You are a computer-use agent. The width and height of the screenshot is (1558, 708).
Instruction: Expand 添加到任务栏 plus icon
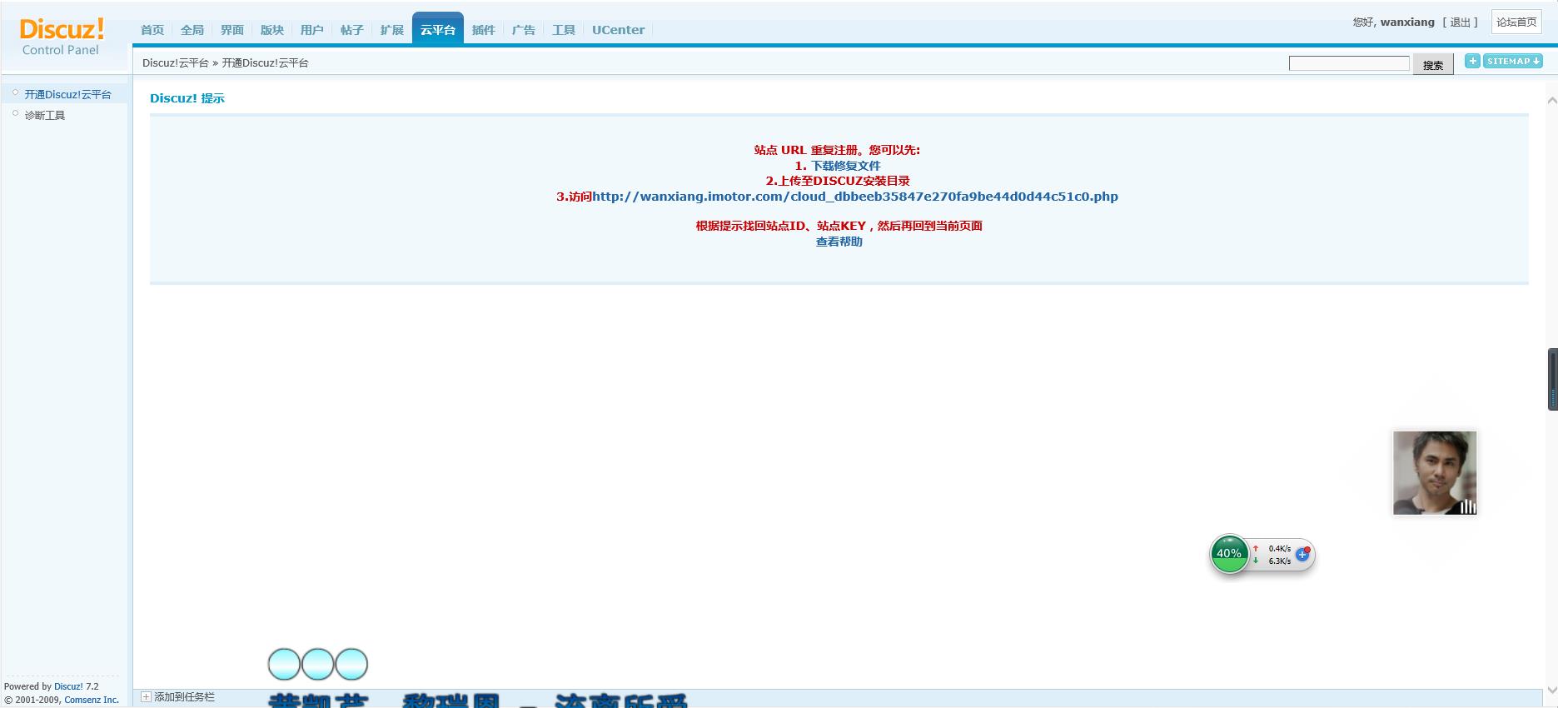tap(146, 697)
